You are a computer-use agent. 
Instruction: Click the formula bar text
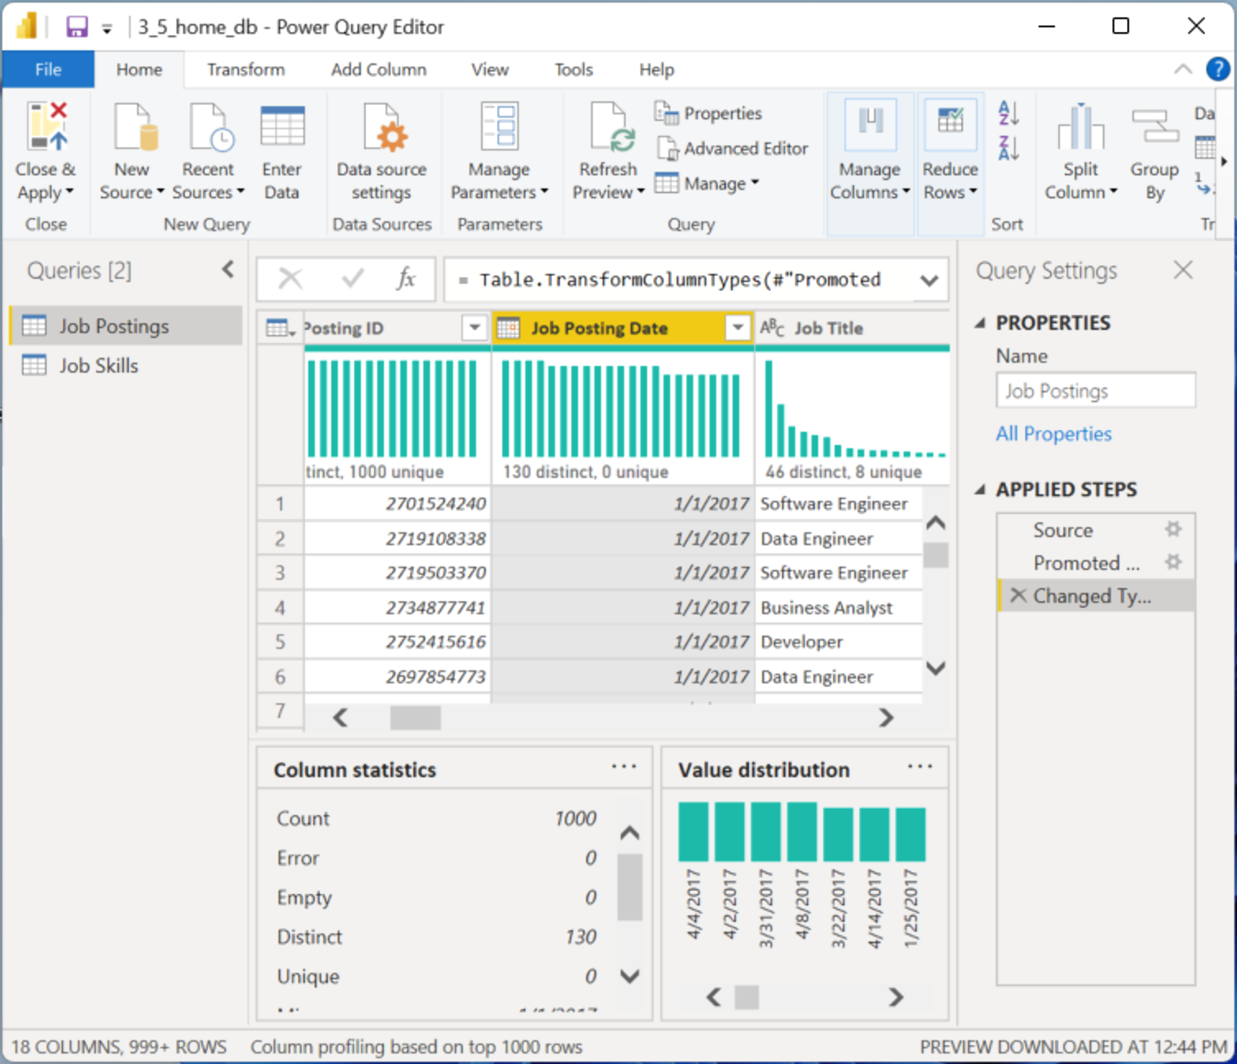click(x=679, y=279)
